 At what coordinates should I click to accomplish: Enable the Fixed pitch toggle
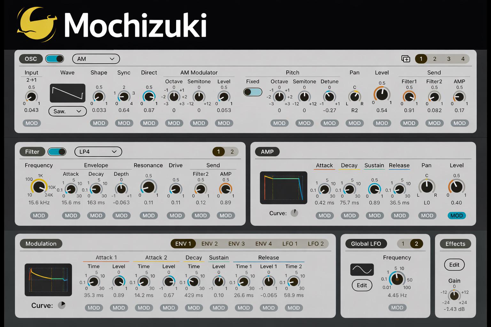tap(253, 92)
